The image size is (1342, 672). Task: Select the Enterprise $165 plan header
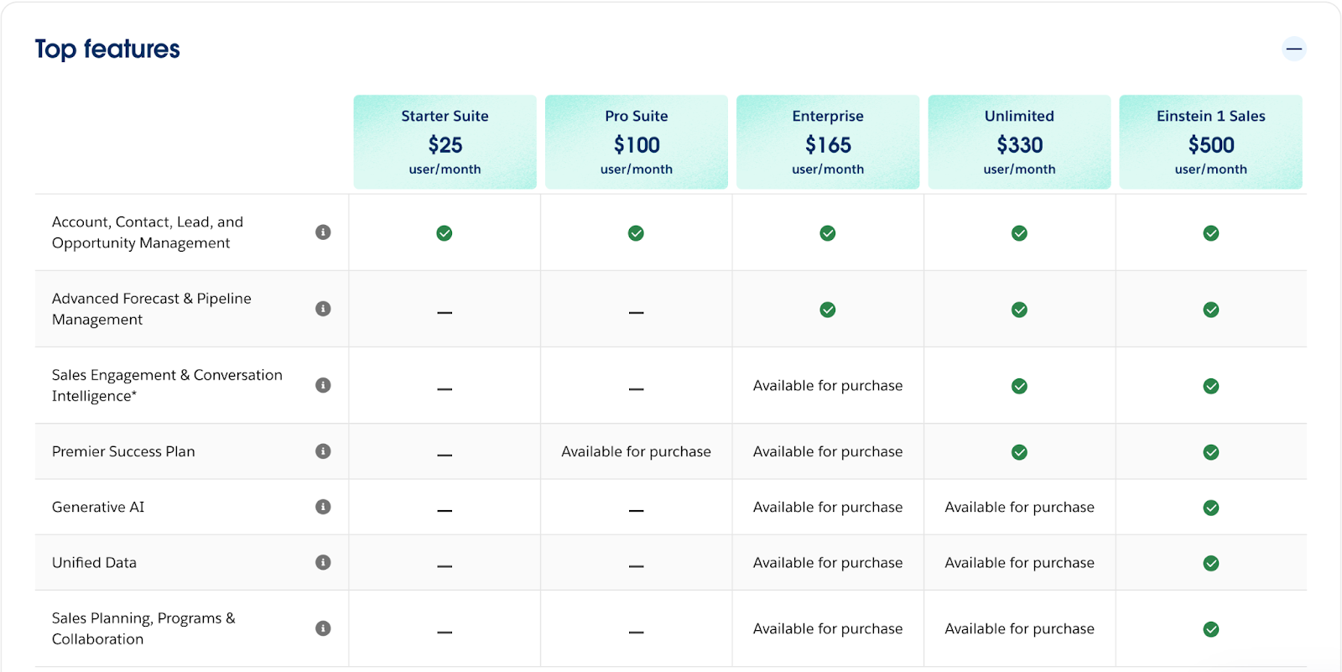828,142
